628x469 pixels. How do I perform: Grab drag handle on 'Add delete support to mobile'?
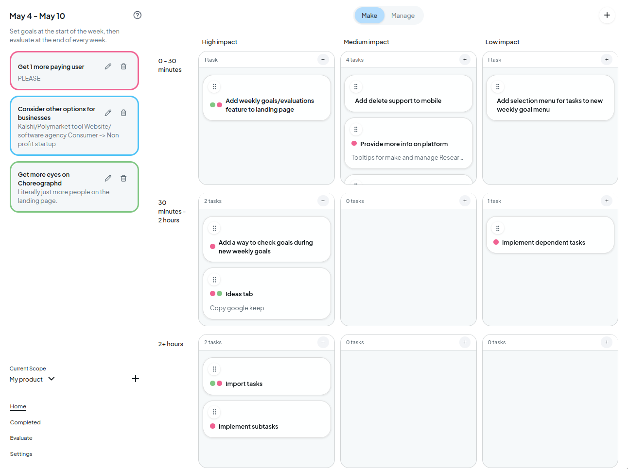click(x=356, y=87)
